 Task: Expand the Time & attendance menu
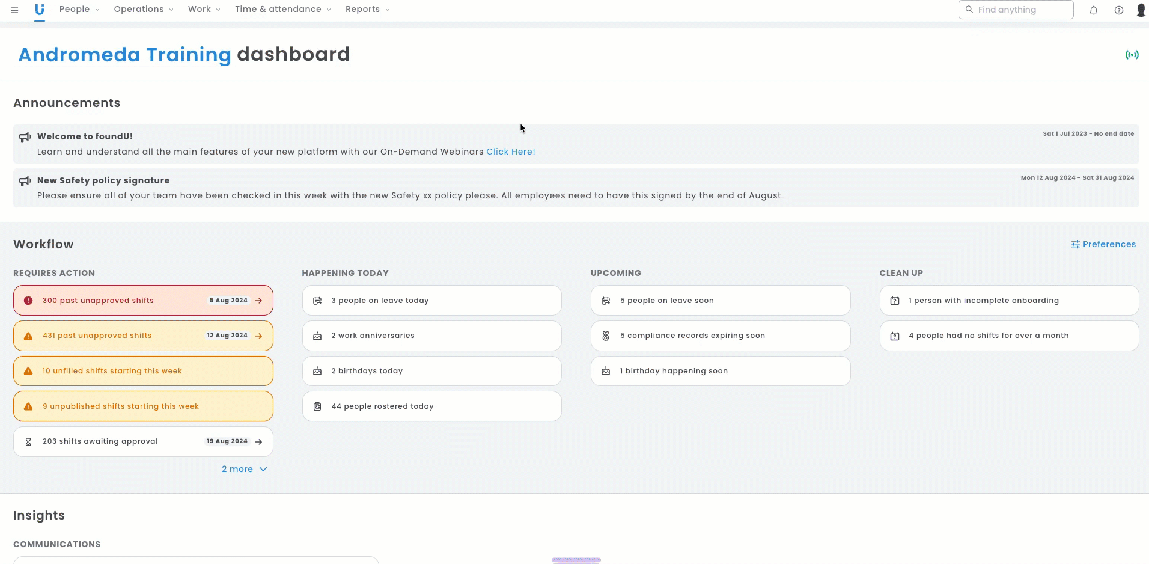click(282, 10)
